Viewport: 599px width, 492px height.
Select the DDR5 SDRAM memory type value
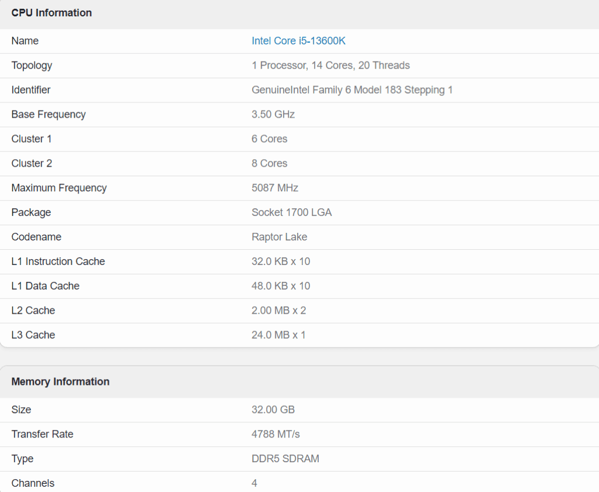pyautogui.click(x=285, y=459)
